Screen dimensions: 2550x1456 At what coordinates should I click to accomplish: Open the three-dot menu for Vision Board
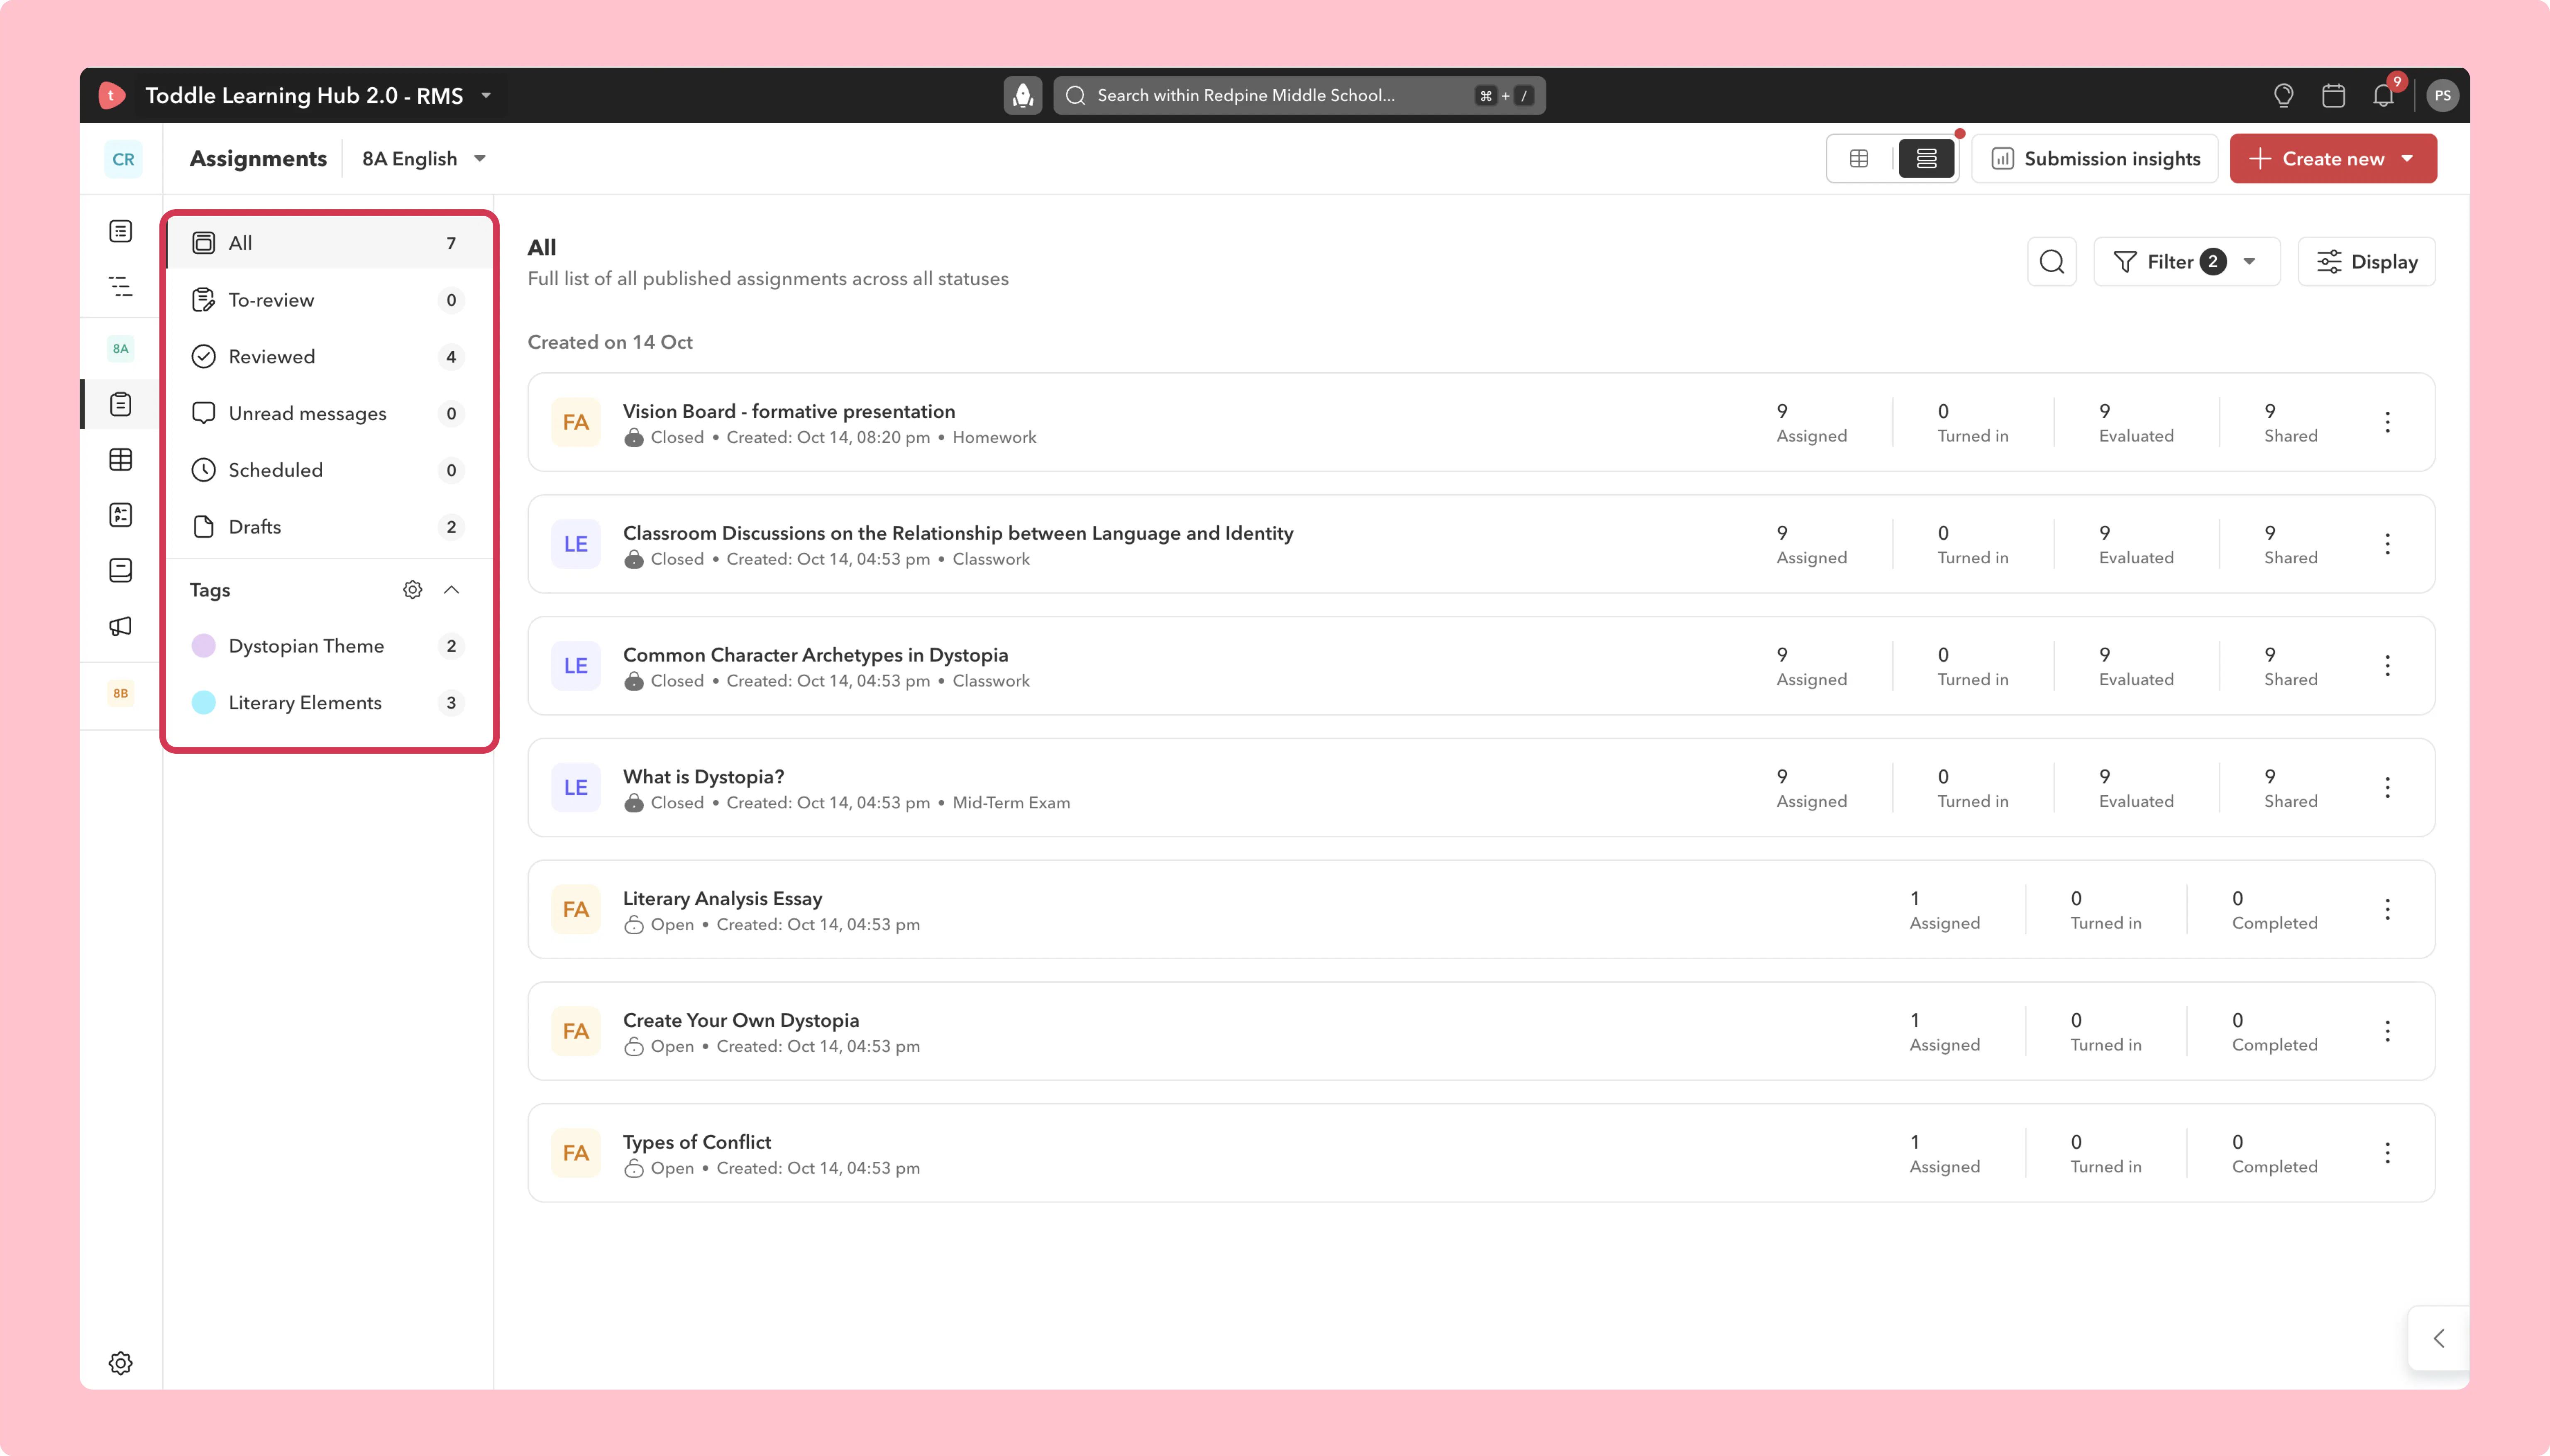point(2387,422)
